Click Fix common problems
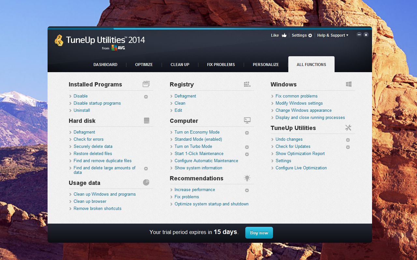The width and height of the screenshot is (417, 260). coord(296,96)
